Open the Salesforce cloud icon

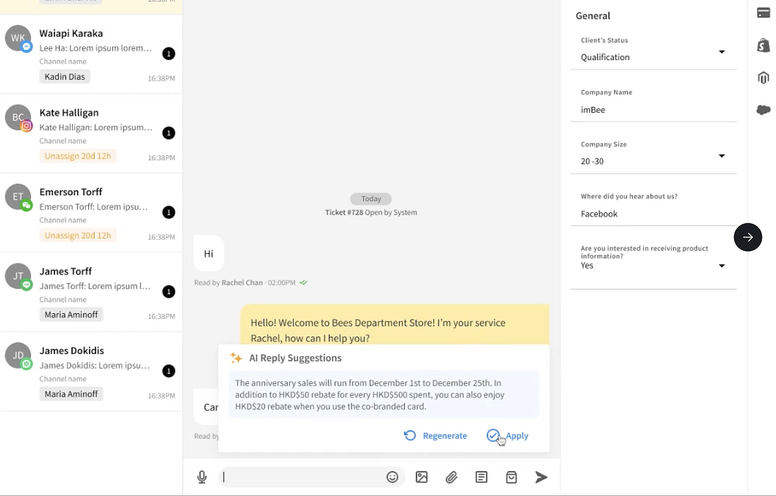pos(764,110)
